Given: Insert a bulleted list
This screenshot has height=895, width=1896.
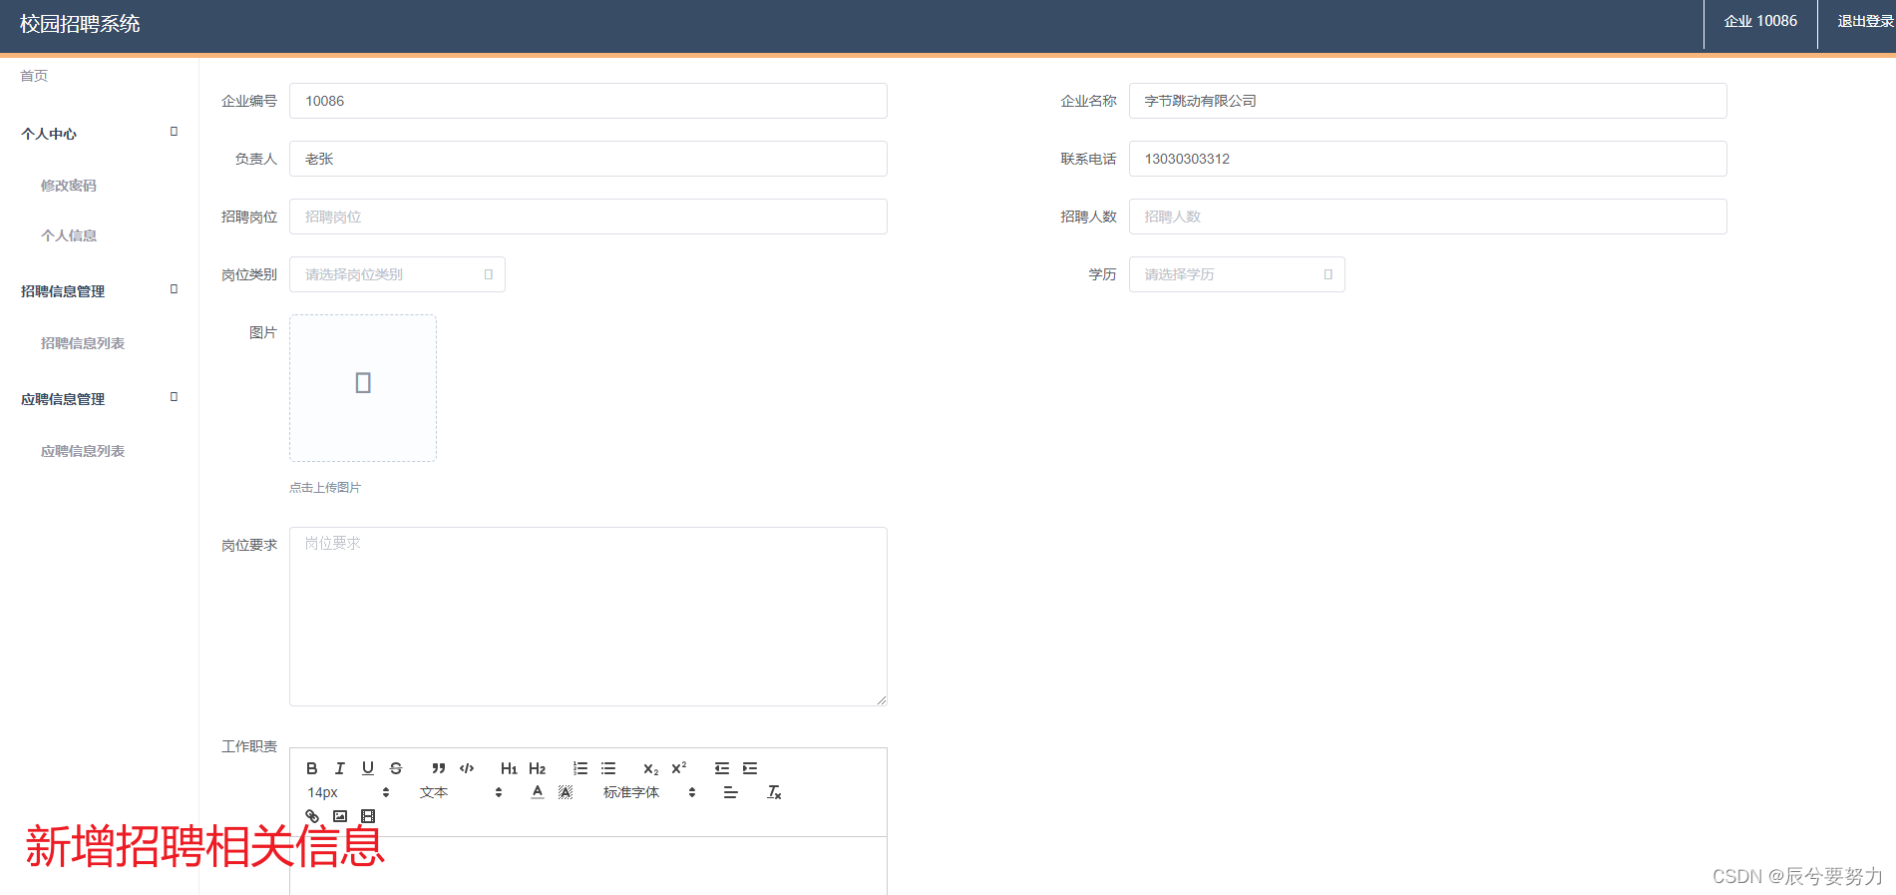Looking at the screenshot, I should click(608, 768).
